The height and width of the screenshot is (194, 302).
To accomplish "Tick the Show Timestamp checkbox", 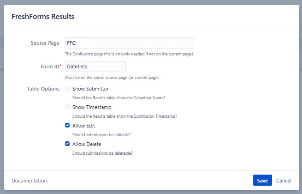I will coord(68,107).
